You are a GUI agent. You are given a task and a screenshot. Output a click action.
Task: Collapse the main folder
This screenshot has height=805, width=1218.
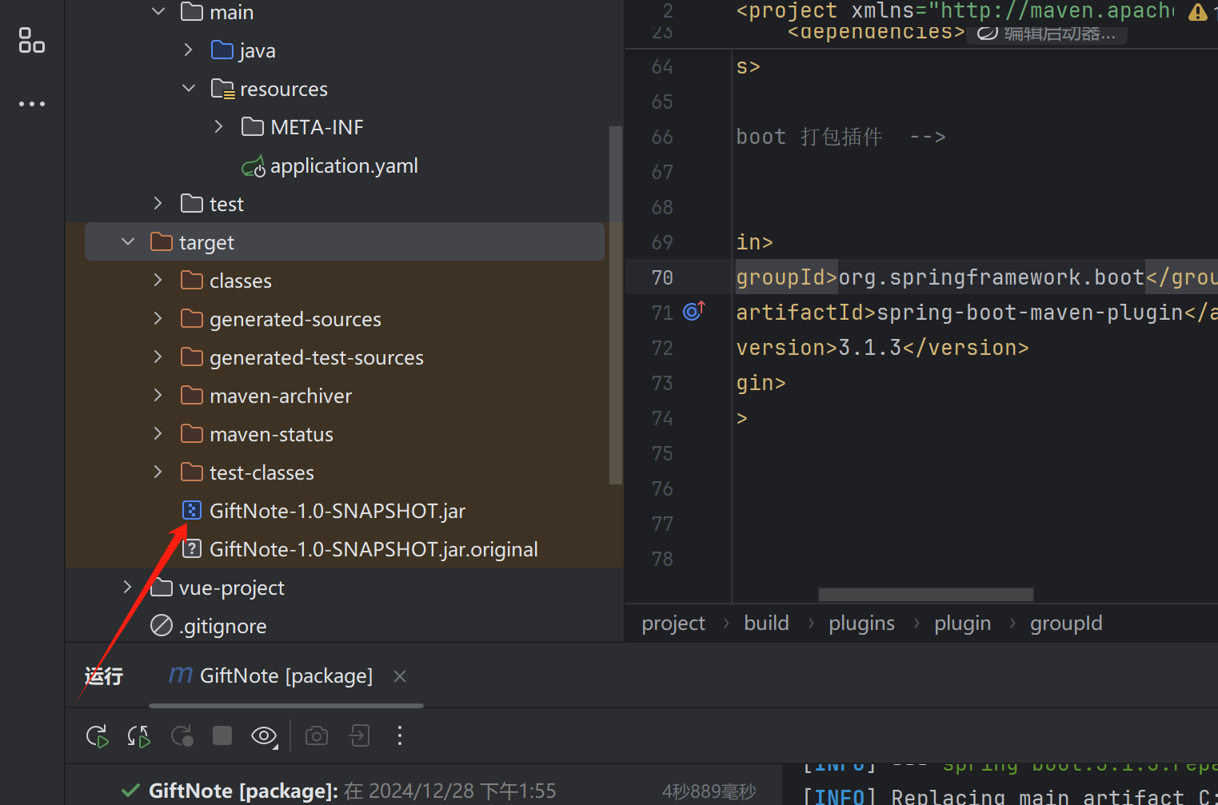click(x=158, y=11)
